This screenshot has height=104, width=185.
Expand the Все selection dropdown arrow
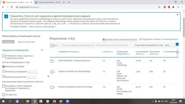(x=58, y=45)
